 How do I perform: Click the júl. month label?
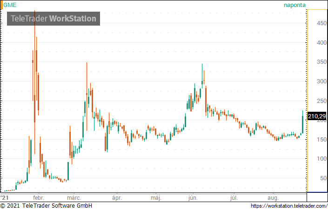tap(234, 198)
